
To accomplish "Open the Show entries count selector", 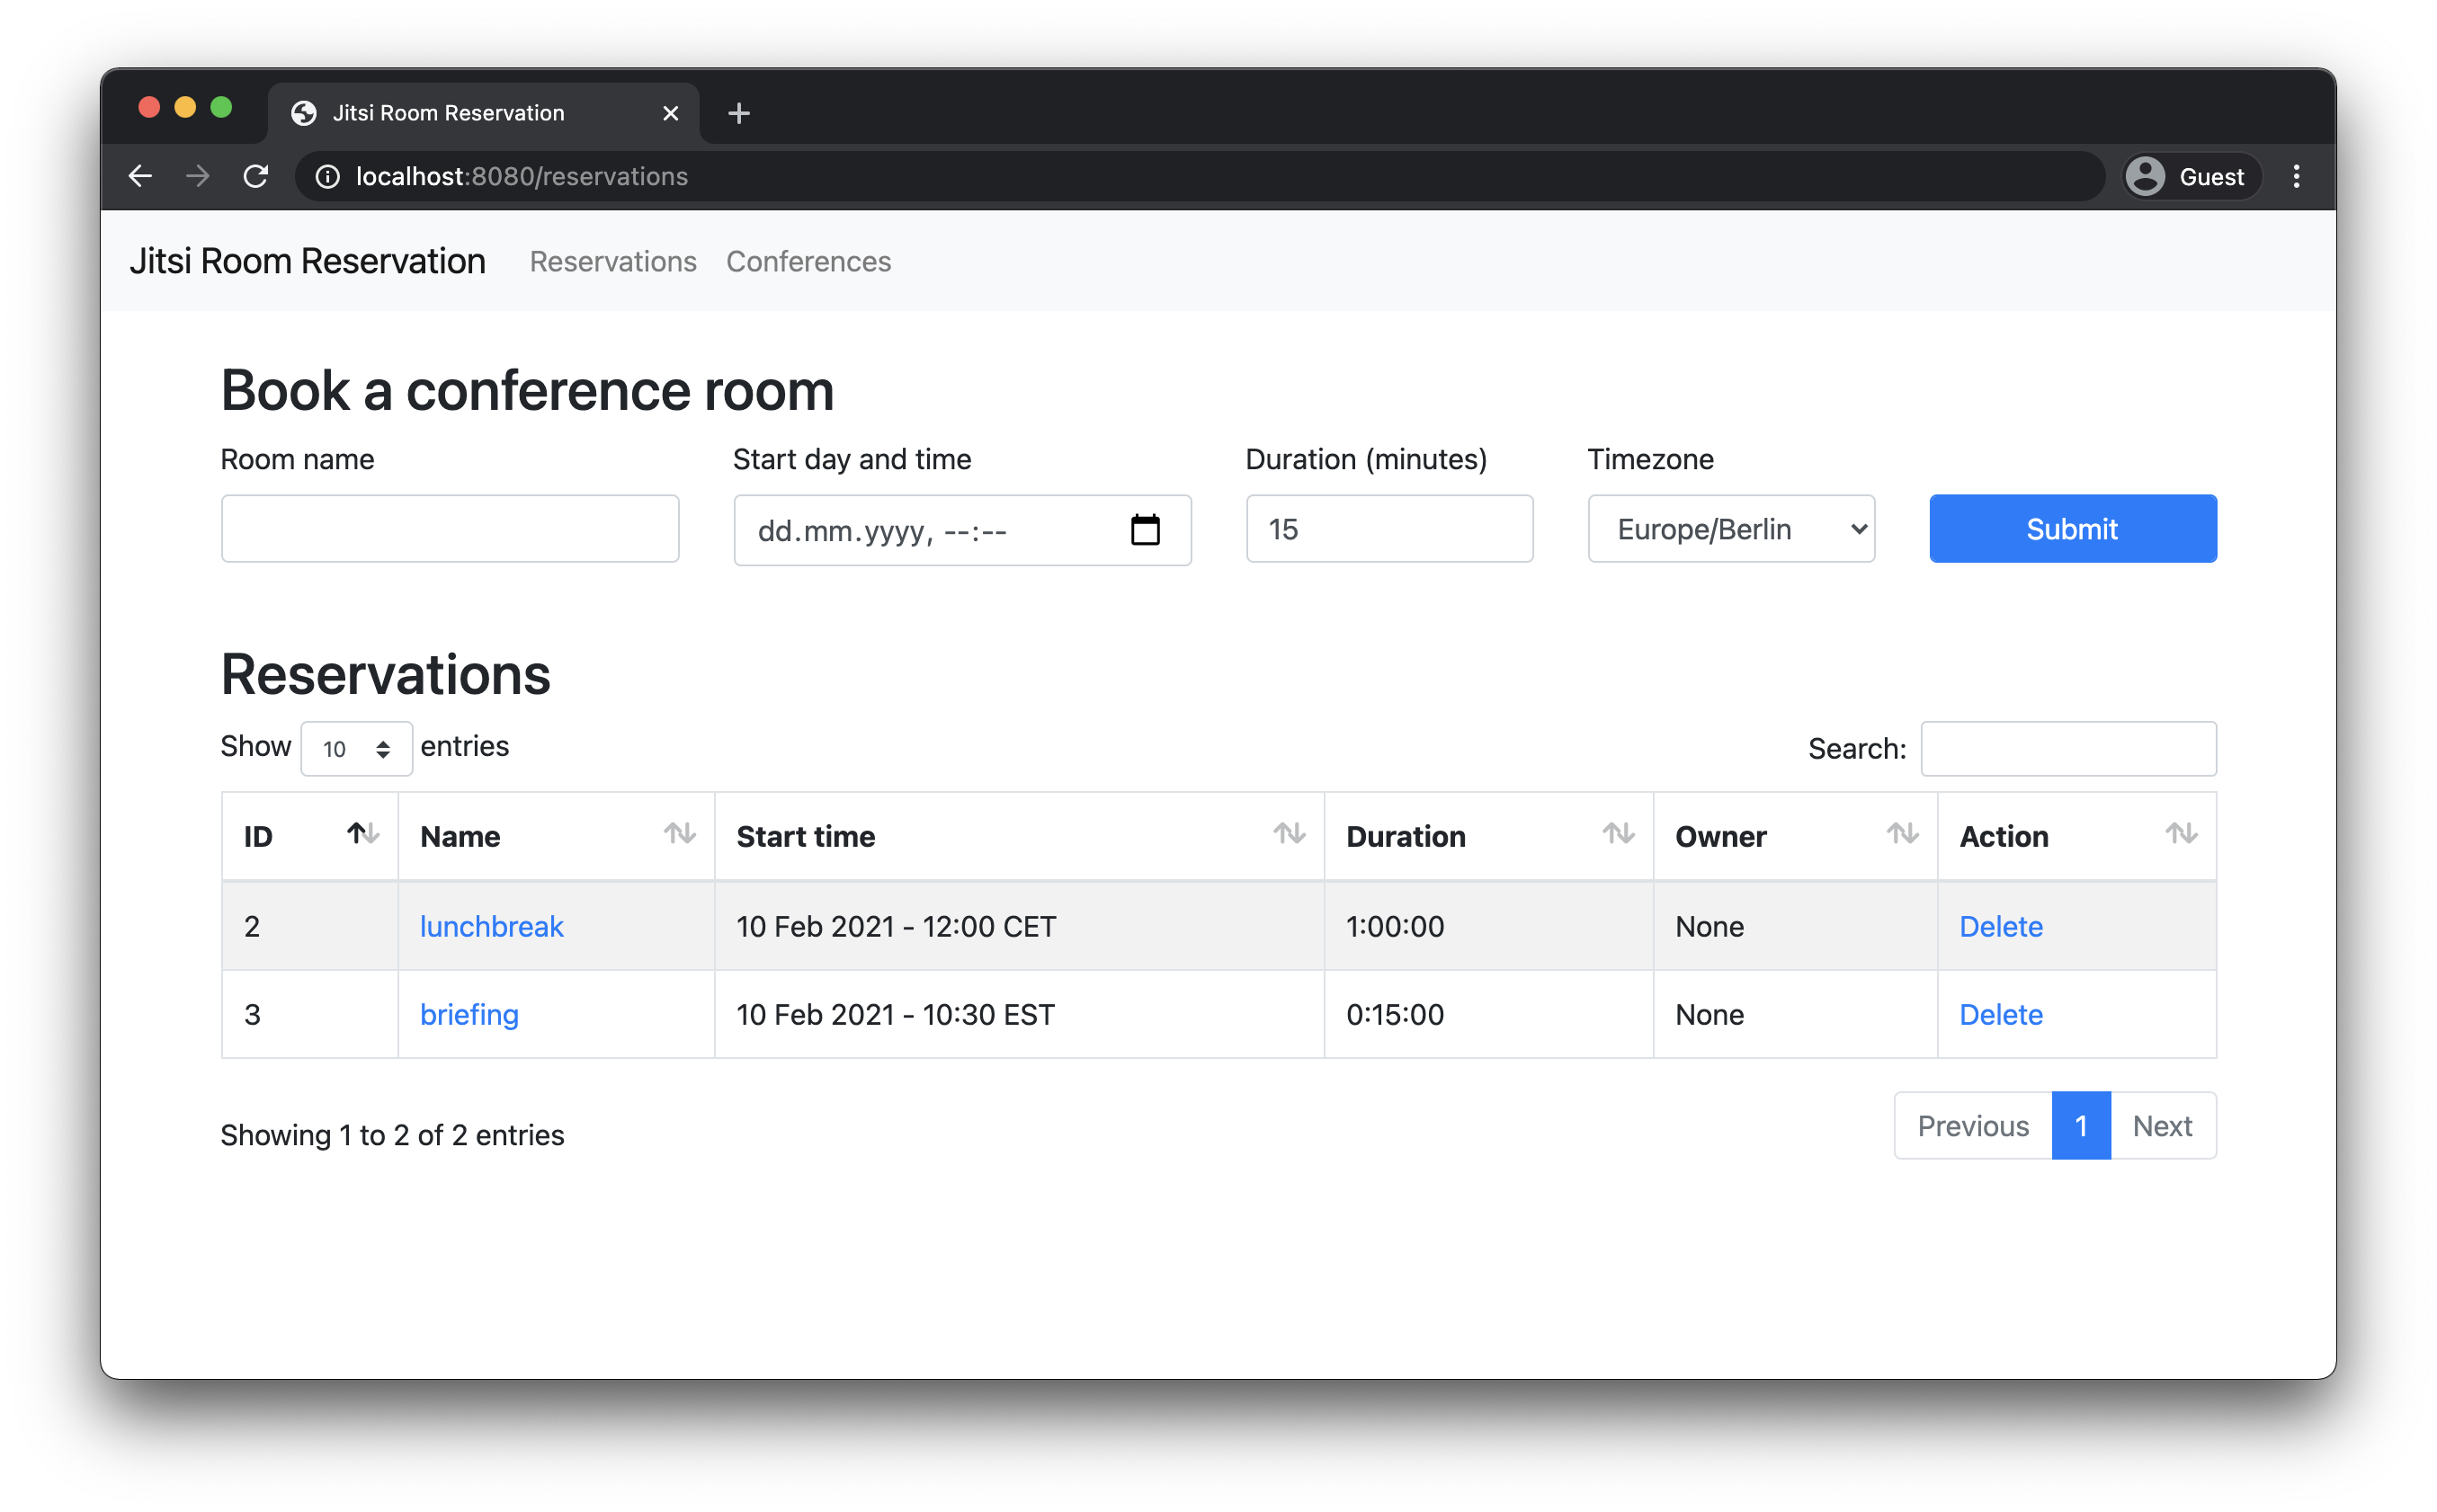I will pyautogui.click(x=356, y=749).
